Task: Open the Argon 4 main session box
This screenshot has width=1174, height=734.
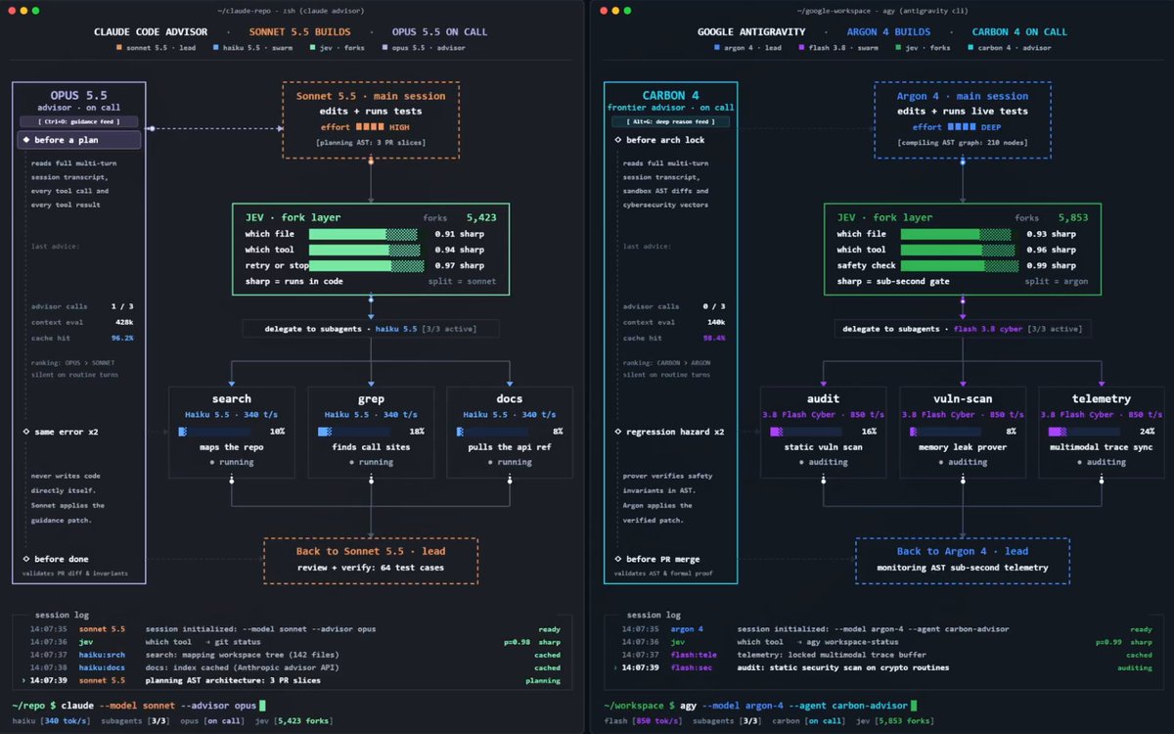Action: [x=963, y=119]
